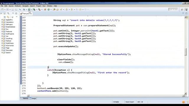The width and height of the screenshot is (189, 106).
Task: Expand the AppletPro project
Action: (x=2, y=20)
